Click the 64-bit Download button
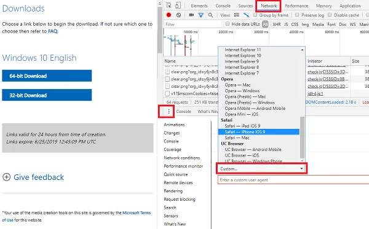This screenshot has height=229, width=369. point(47,76)
